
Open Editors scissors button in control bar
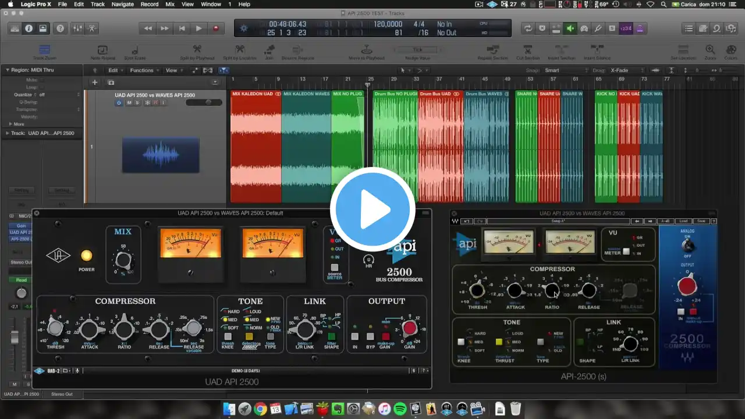point(93,28)
